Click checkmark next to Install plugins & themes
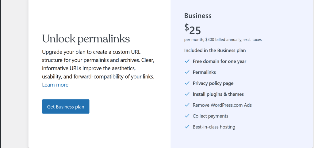Viewport: 314px width, 148px height. (x=187, y=94)
